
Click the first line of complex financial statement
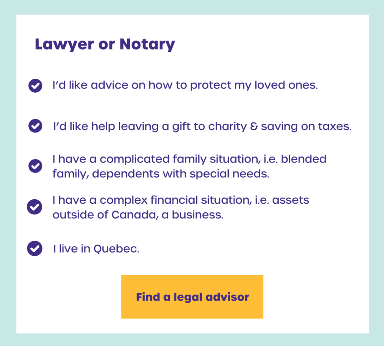pyautogui.click(x=181, y=200)
